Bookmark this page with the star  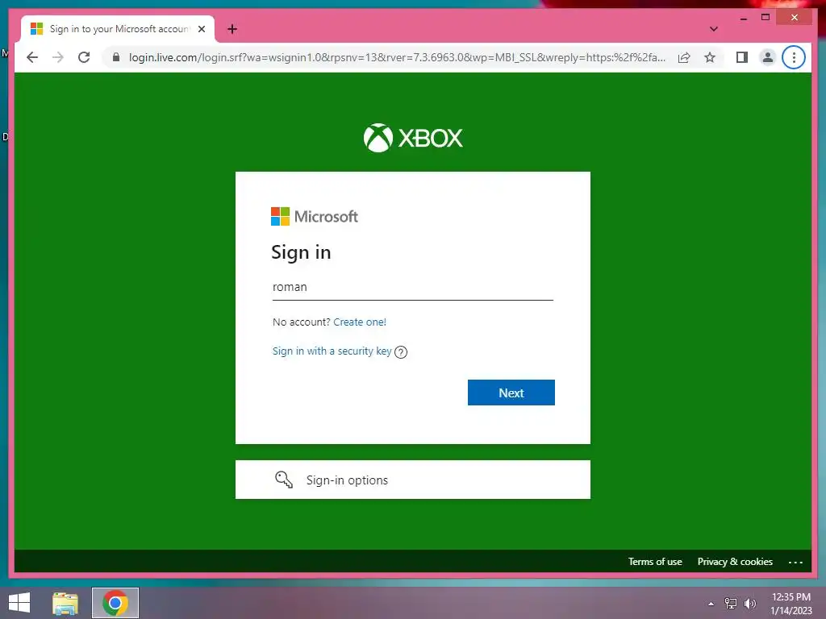[710, 57]
